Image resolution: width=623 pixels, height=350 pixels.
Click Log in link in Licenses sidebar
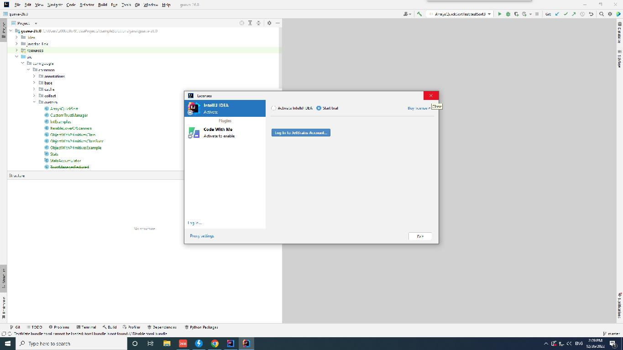coord(194,223)
